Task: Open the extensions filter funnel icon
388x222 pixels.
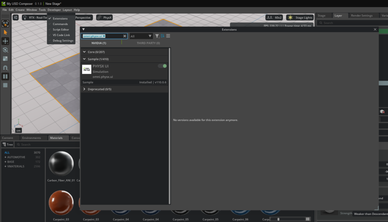Action: tap(157, 36)
